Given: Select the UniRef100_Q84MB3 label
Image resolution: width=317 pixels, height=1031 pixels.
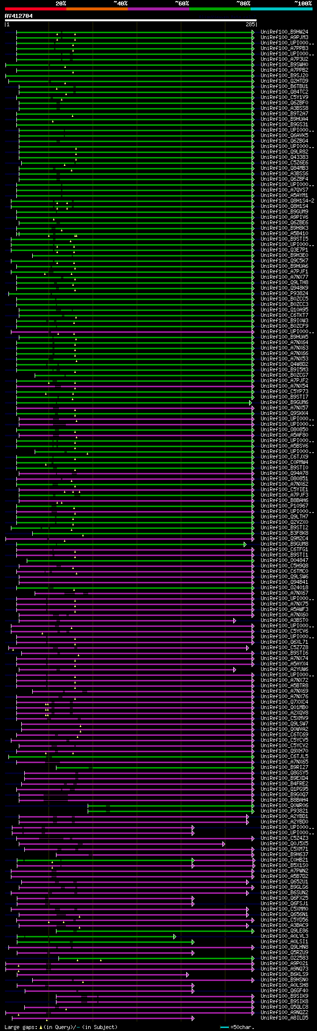Looking at the screenshot, I should (284, 168).
